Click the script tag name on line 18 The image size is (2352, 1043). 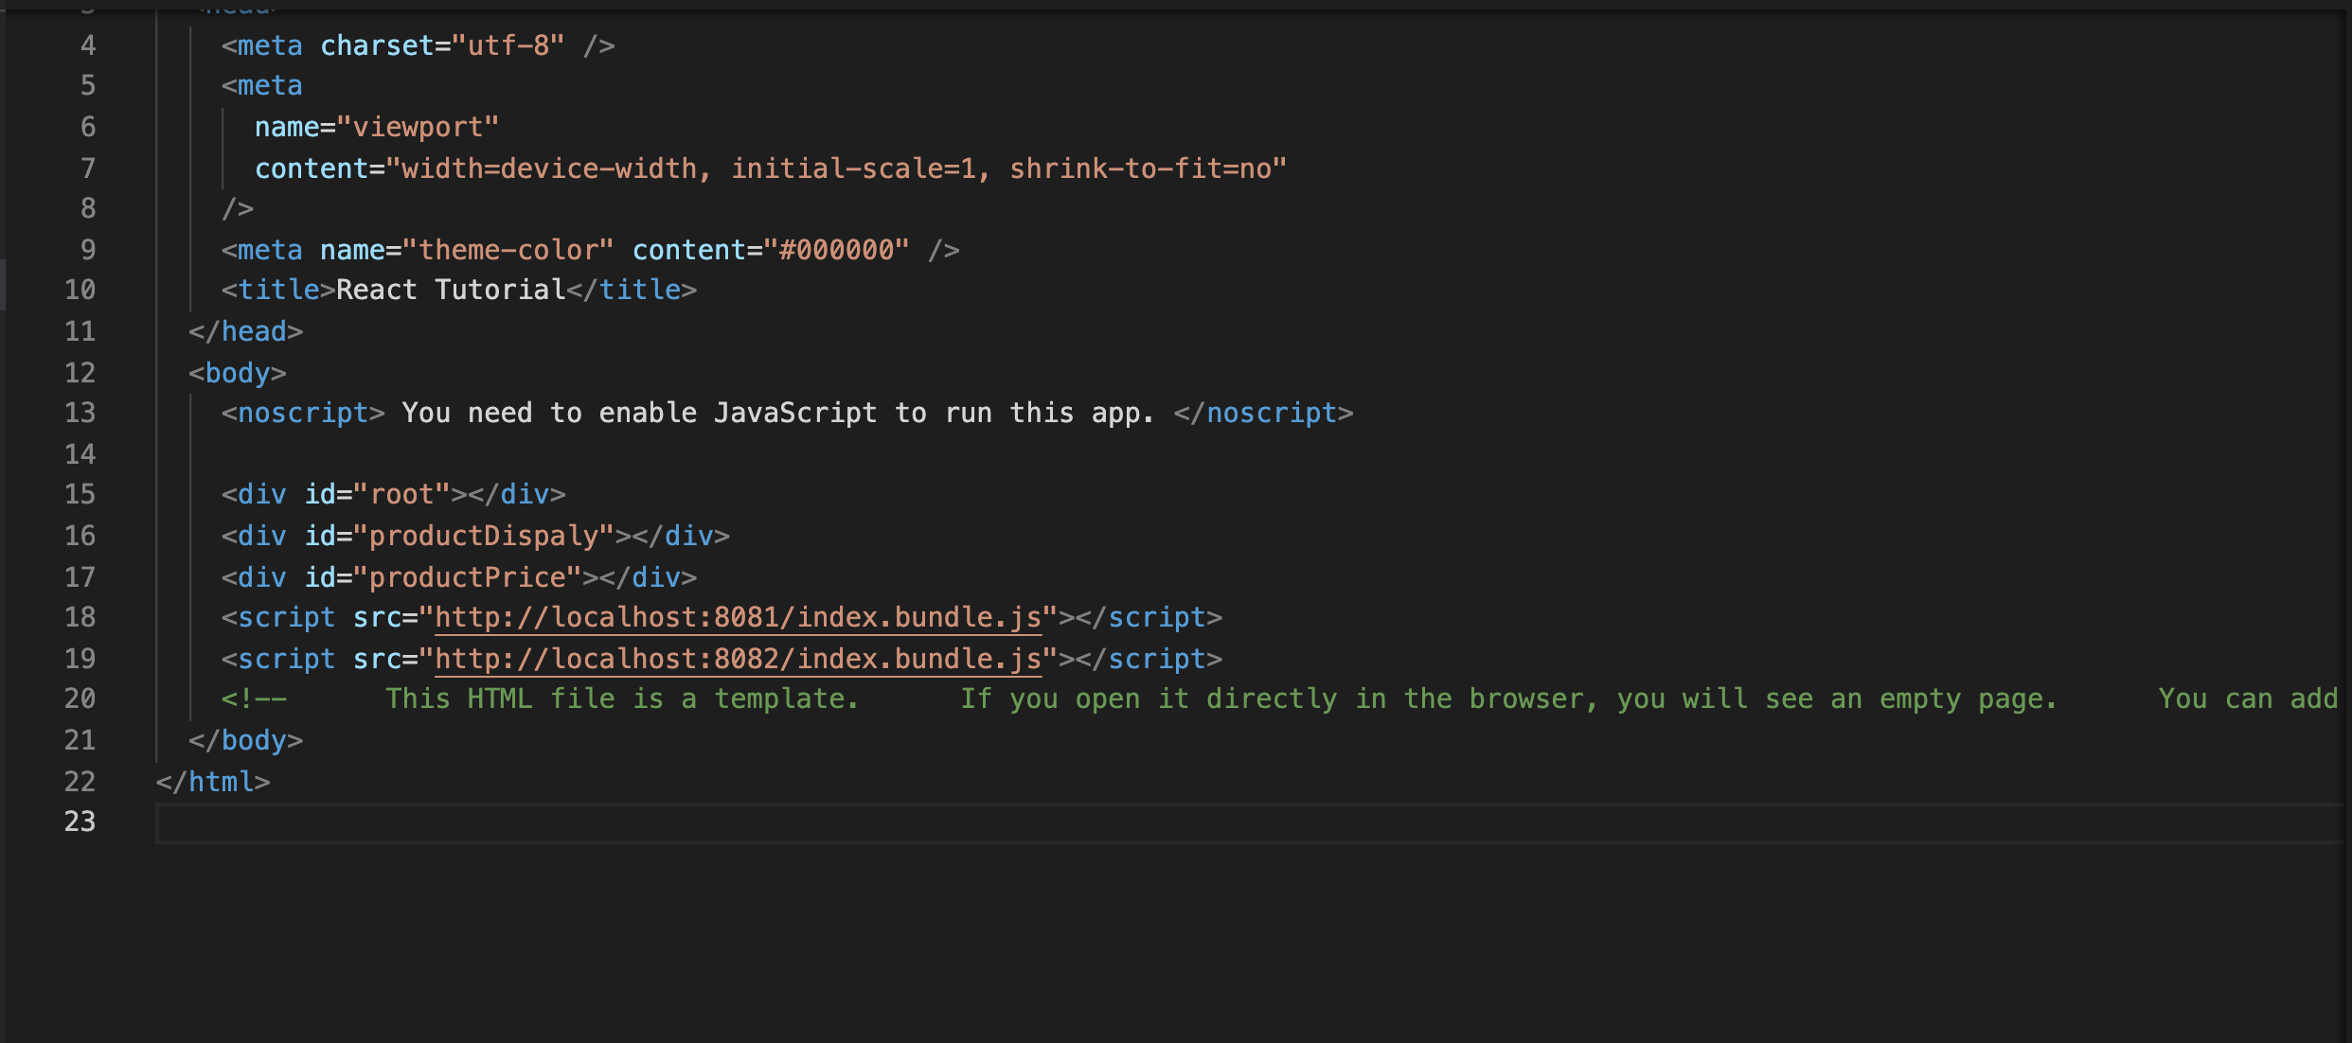pyautogui.click(x=287, y=617)
